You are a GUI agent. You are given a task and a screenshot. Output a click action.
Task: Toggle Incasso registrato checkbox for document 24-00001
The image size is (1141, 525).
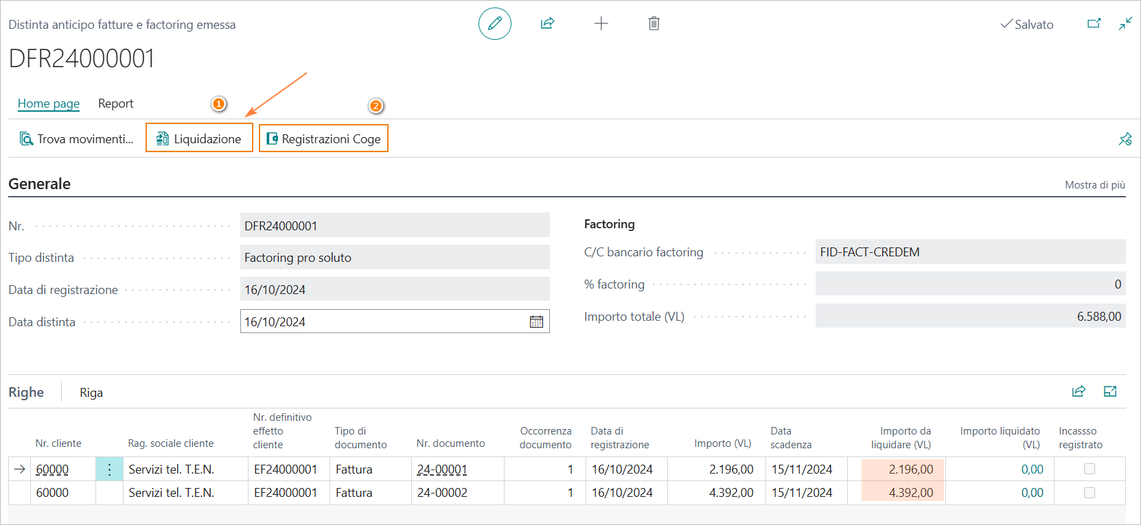click(x=1089, y=469)
